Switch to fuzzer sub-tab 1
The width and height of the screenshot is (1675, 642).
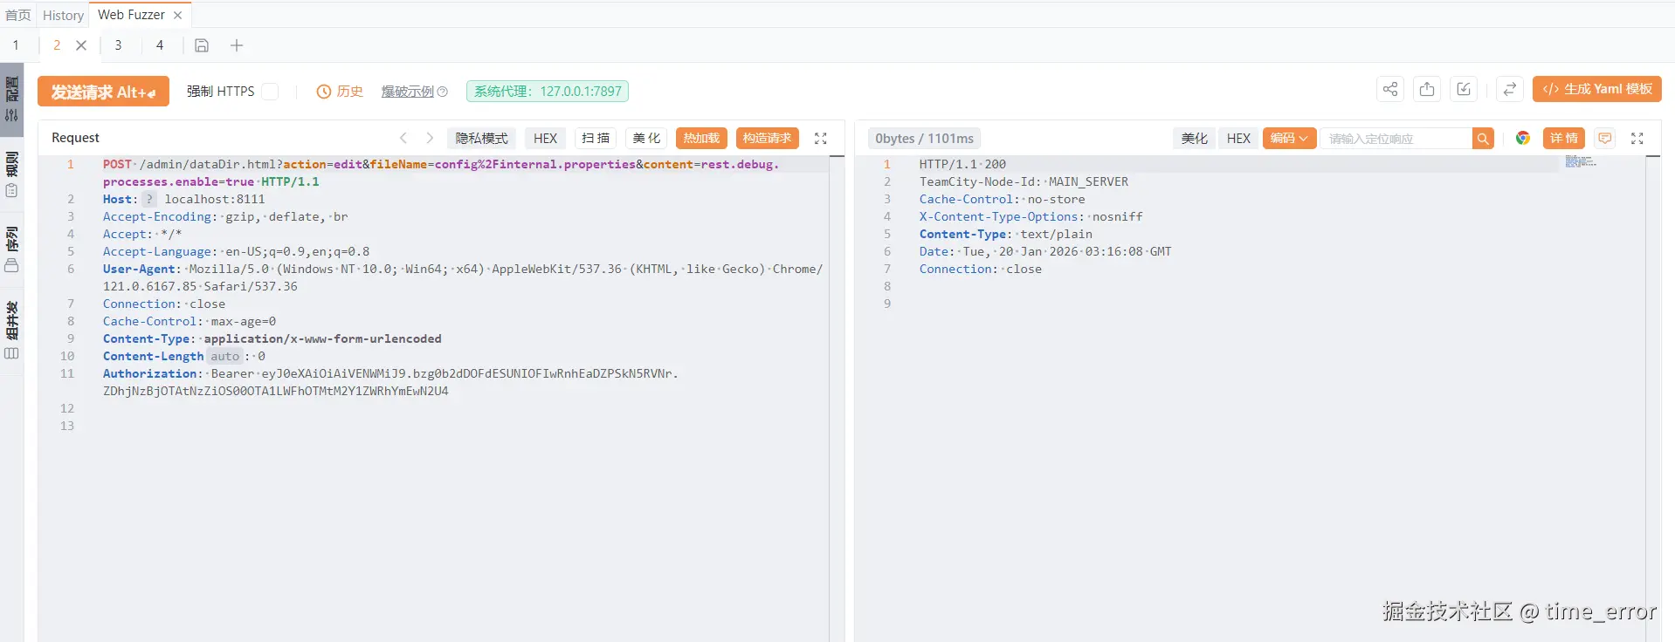16,45
